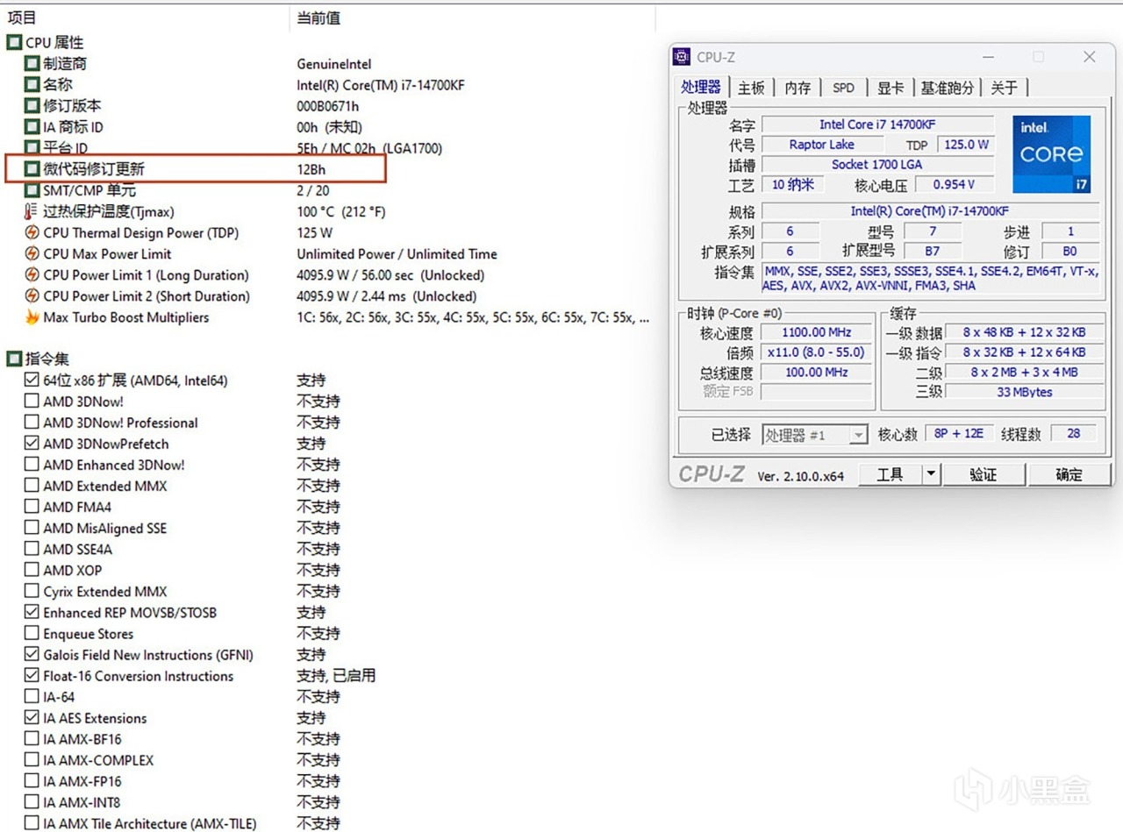Click the CPU Power Limit 1 icon
The image size is (1123, 832).
point(32,275)
